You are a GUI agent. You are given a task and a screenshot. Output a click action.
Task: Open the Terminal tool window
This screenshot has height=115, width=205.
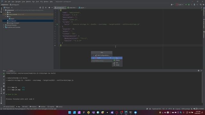coord(42,107)
